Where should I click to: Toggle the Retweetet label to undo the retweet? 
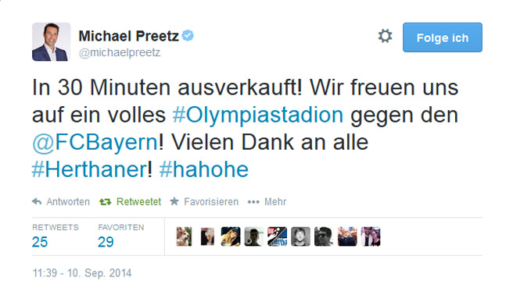point(138,202)
